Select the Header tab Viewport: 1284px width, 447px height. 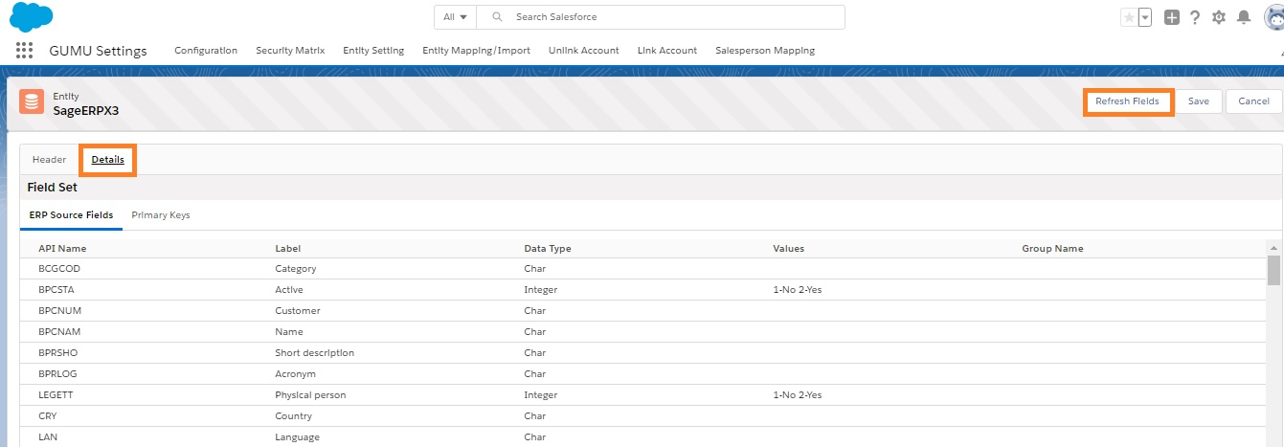coord(49,160)
